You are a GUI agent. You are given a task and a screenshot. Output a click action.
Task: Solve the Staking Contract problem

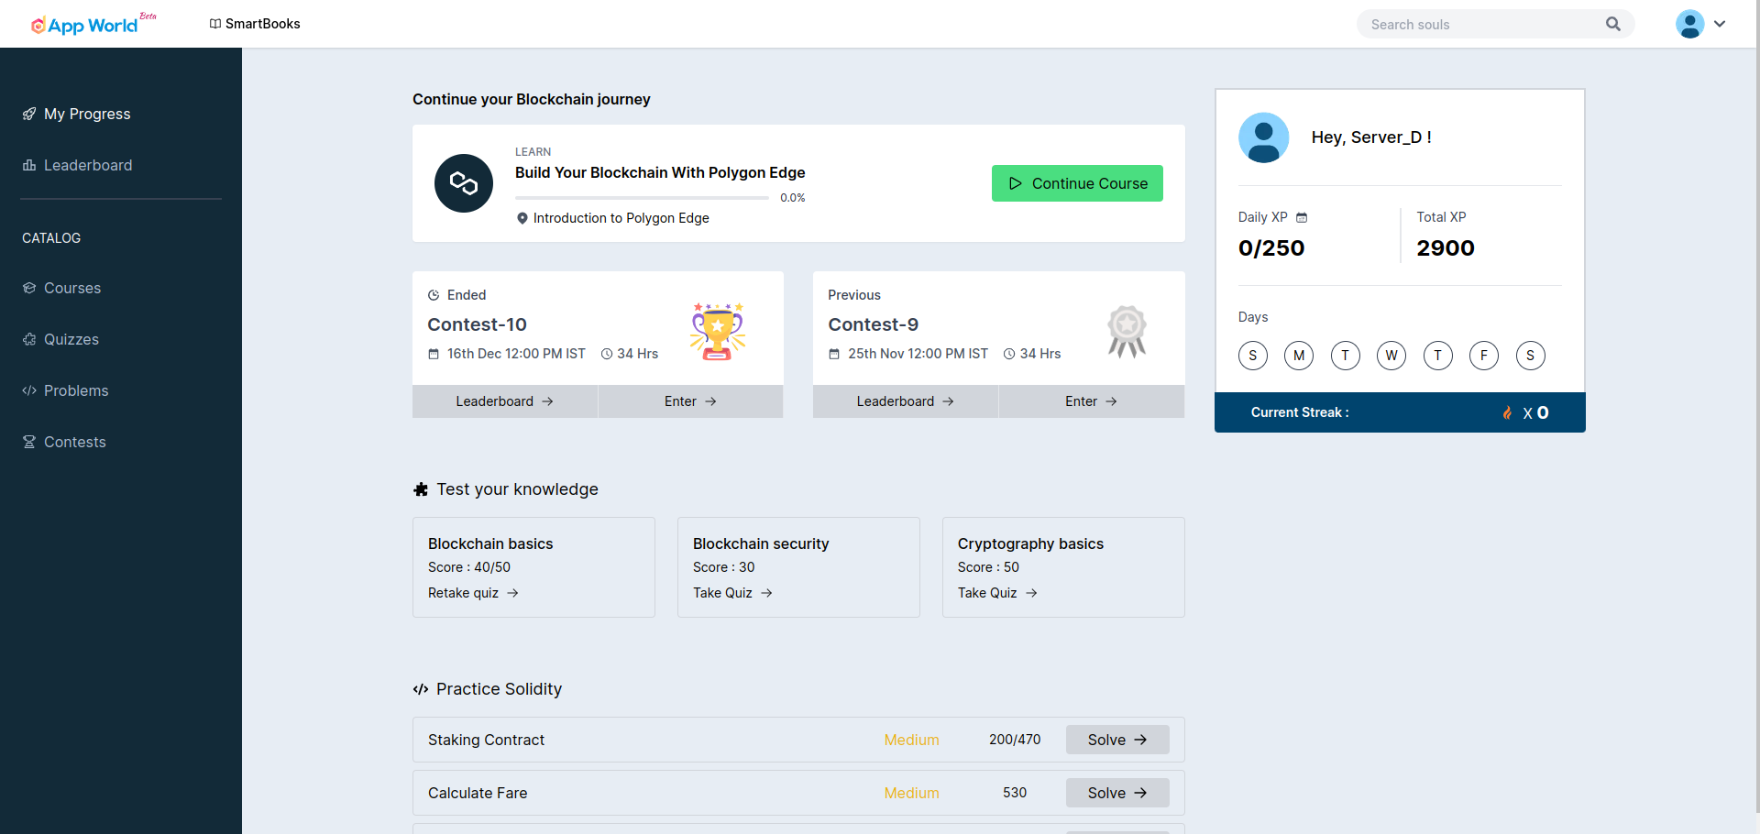(1116, 740)
